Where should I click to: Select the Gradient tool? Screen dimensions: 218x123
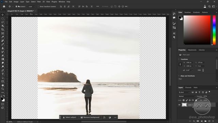pyautogui.click(x=2, y=59)
